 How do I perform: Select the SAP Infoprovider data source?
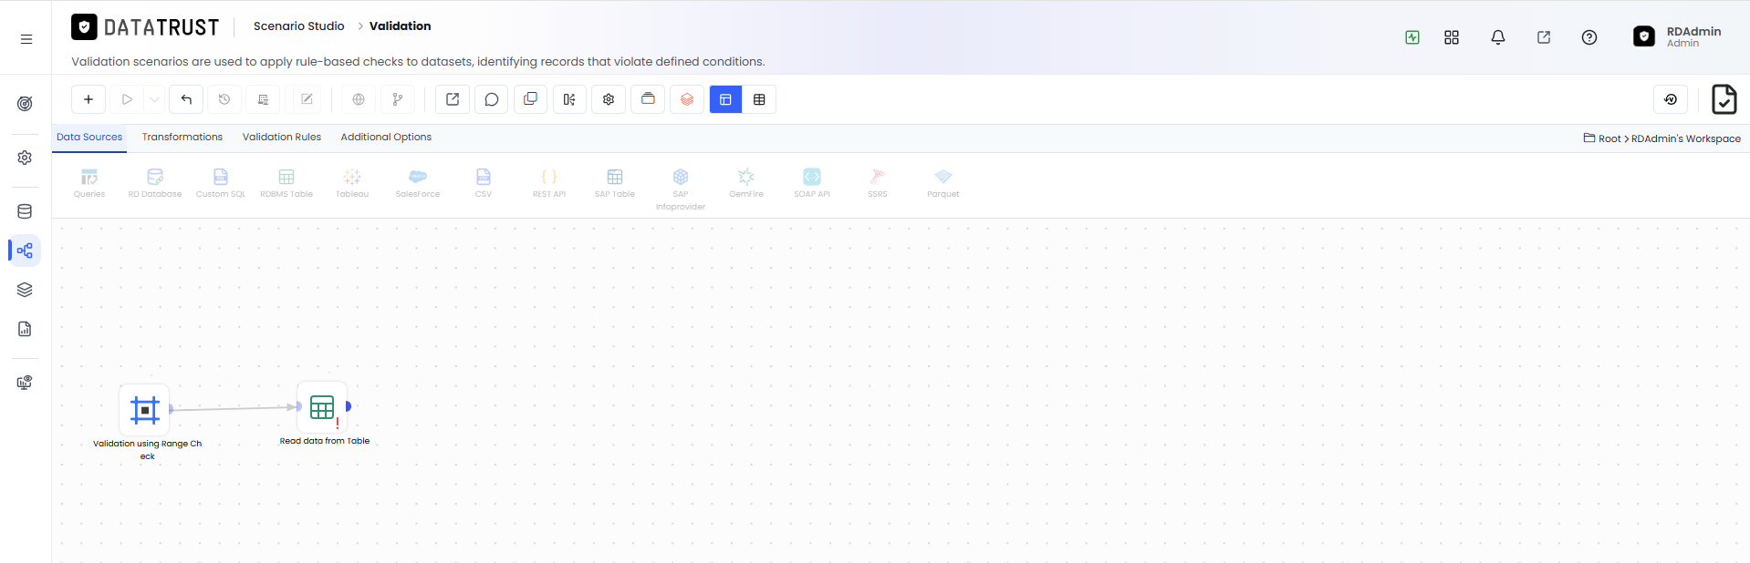click(681, 189)
